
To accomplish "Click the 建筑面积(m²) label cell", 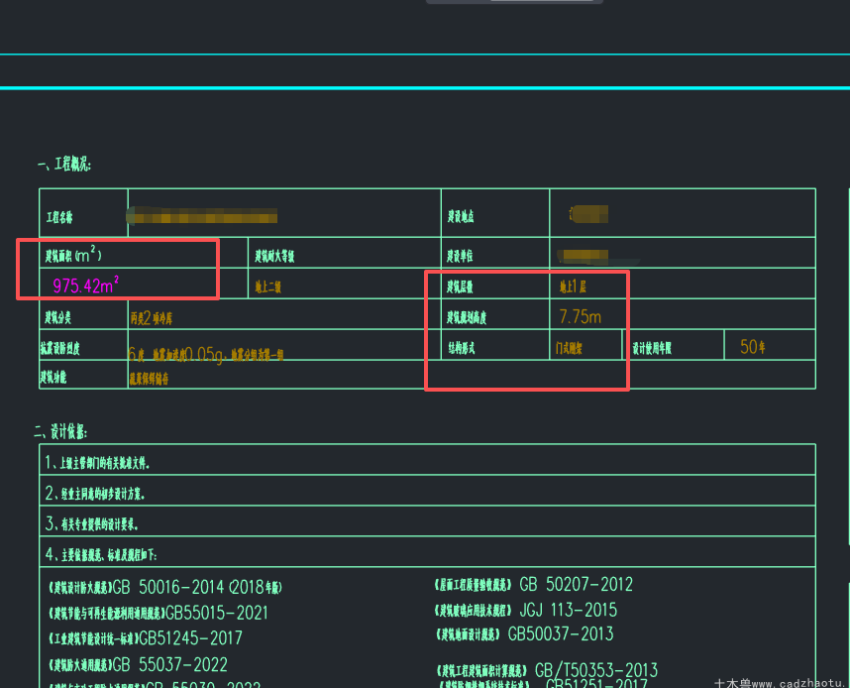I will [x=73, y=254].
